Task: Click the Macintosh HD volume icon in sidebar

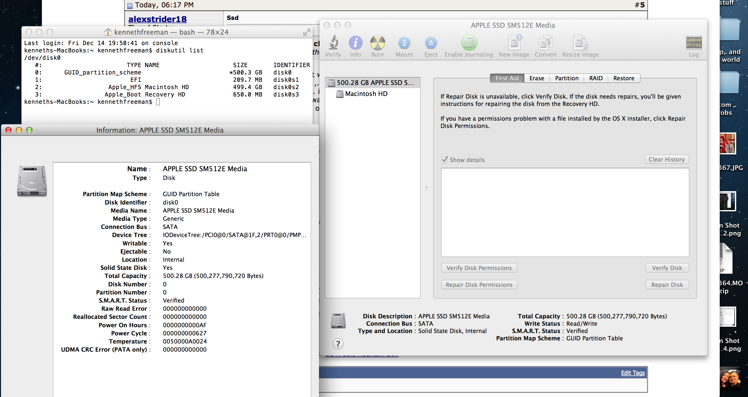Action: point(339,94)
